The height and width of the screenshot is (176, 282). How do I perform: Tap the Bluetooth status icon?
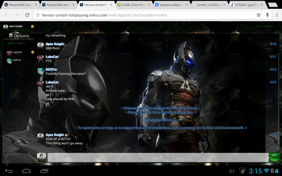tap(272, 171)
